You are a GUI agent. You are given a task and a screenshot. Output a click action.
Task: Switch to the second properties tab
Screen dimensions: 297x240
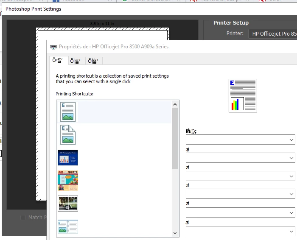[77, 61]
